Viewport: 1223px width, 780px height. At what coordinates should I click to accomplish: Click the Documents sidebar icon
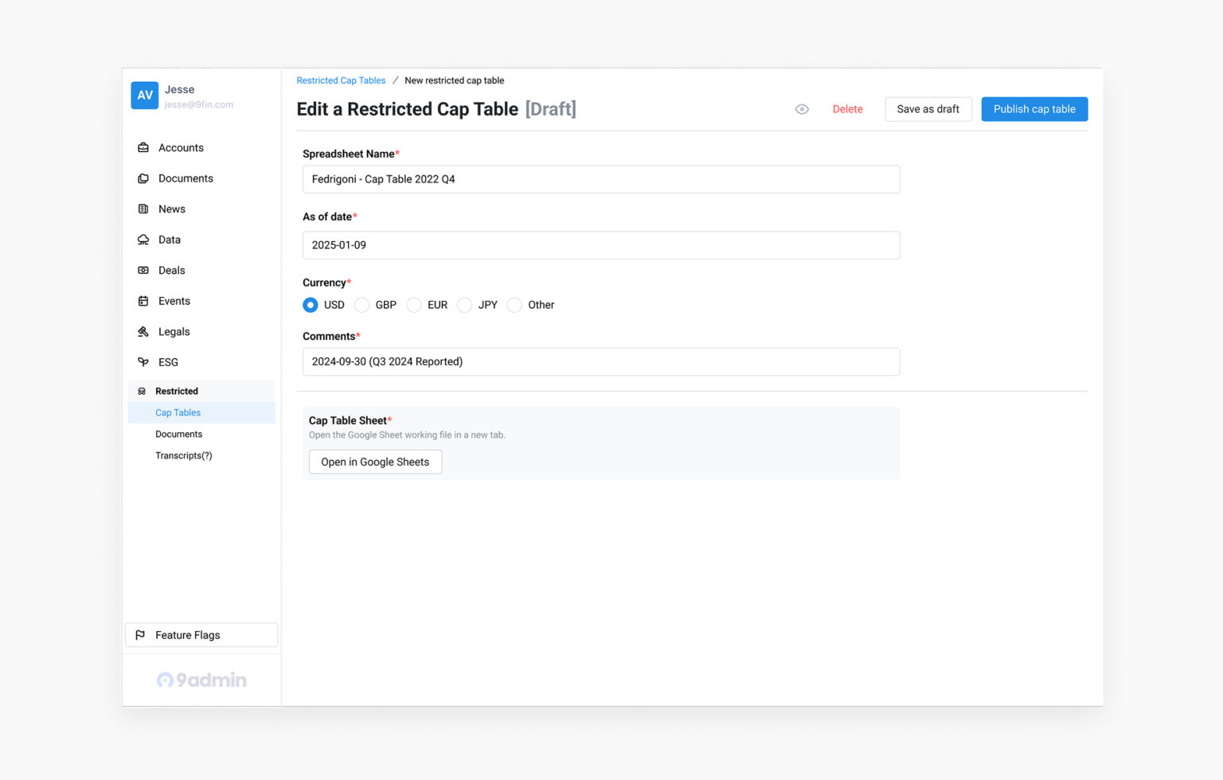pyautogui.click(x=143, y=178)
